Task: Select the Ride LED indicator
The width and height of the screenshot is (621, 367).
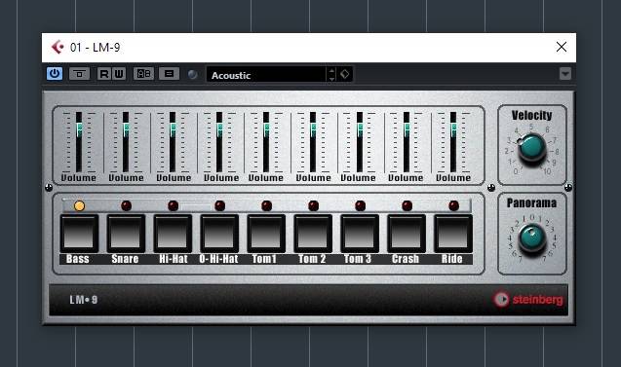Action: pos(453,205)
